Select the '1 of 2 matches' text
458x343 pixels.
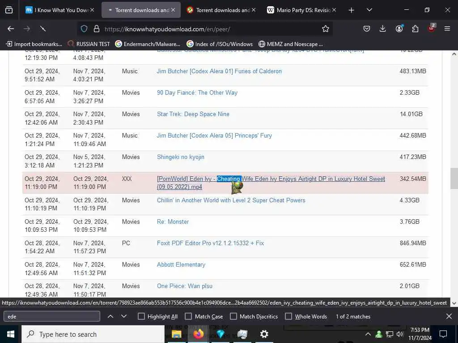[353, 317]
